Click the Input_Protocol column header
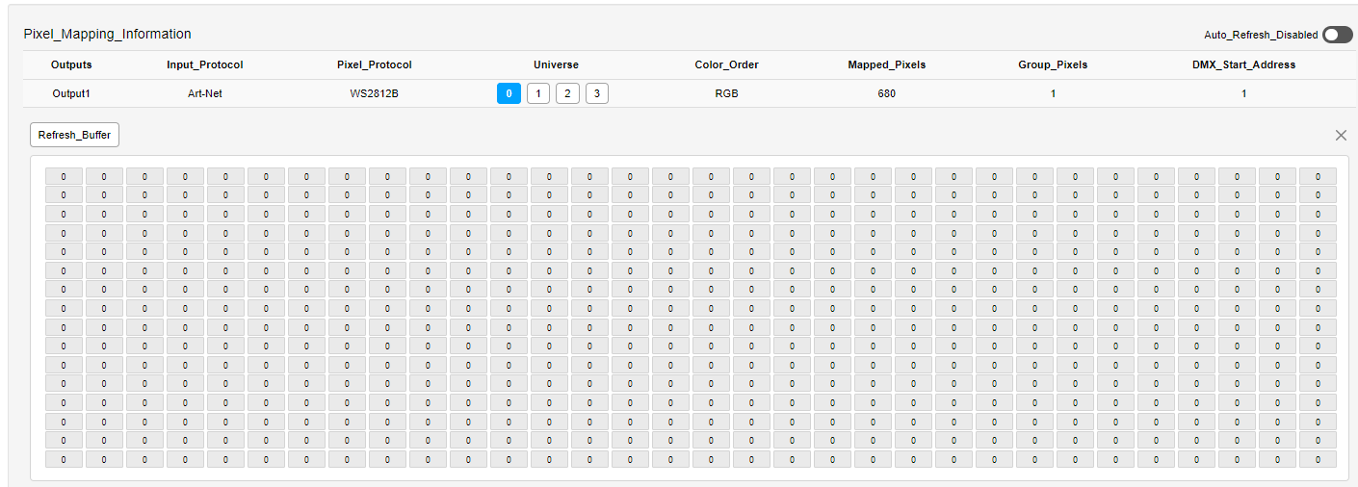Viewport: 1358px width, 487px height. click(x=205, y=64)
